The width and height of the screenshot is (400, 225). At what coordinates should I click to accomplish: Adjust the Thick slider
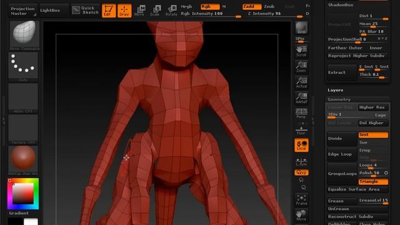click(374, 75)
